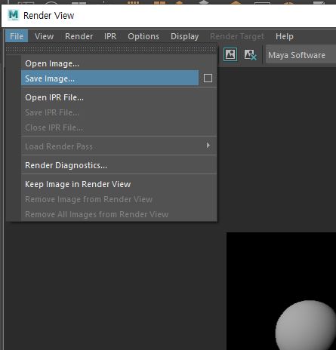
Task: Click the Render View window title
Action: click(x=48, y=16)
